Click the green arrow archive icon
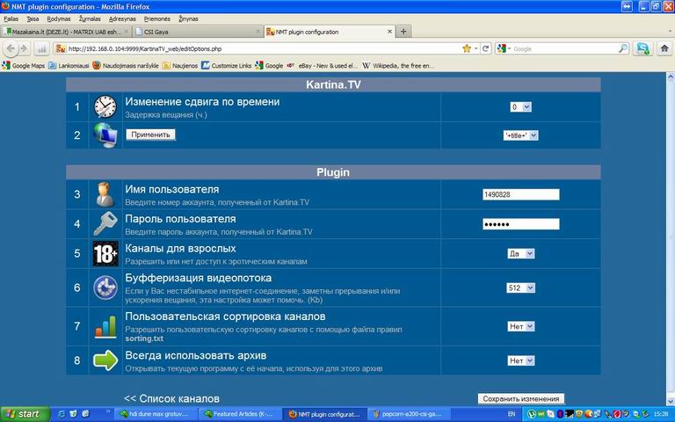 coord(105,360)
